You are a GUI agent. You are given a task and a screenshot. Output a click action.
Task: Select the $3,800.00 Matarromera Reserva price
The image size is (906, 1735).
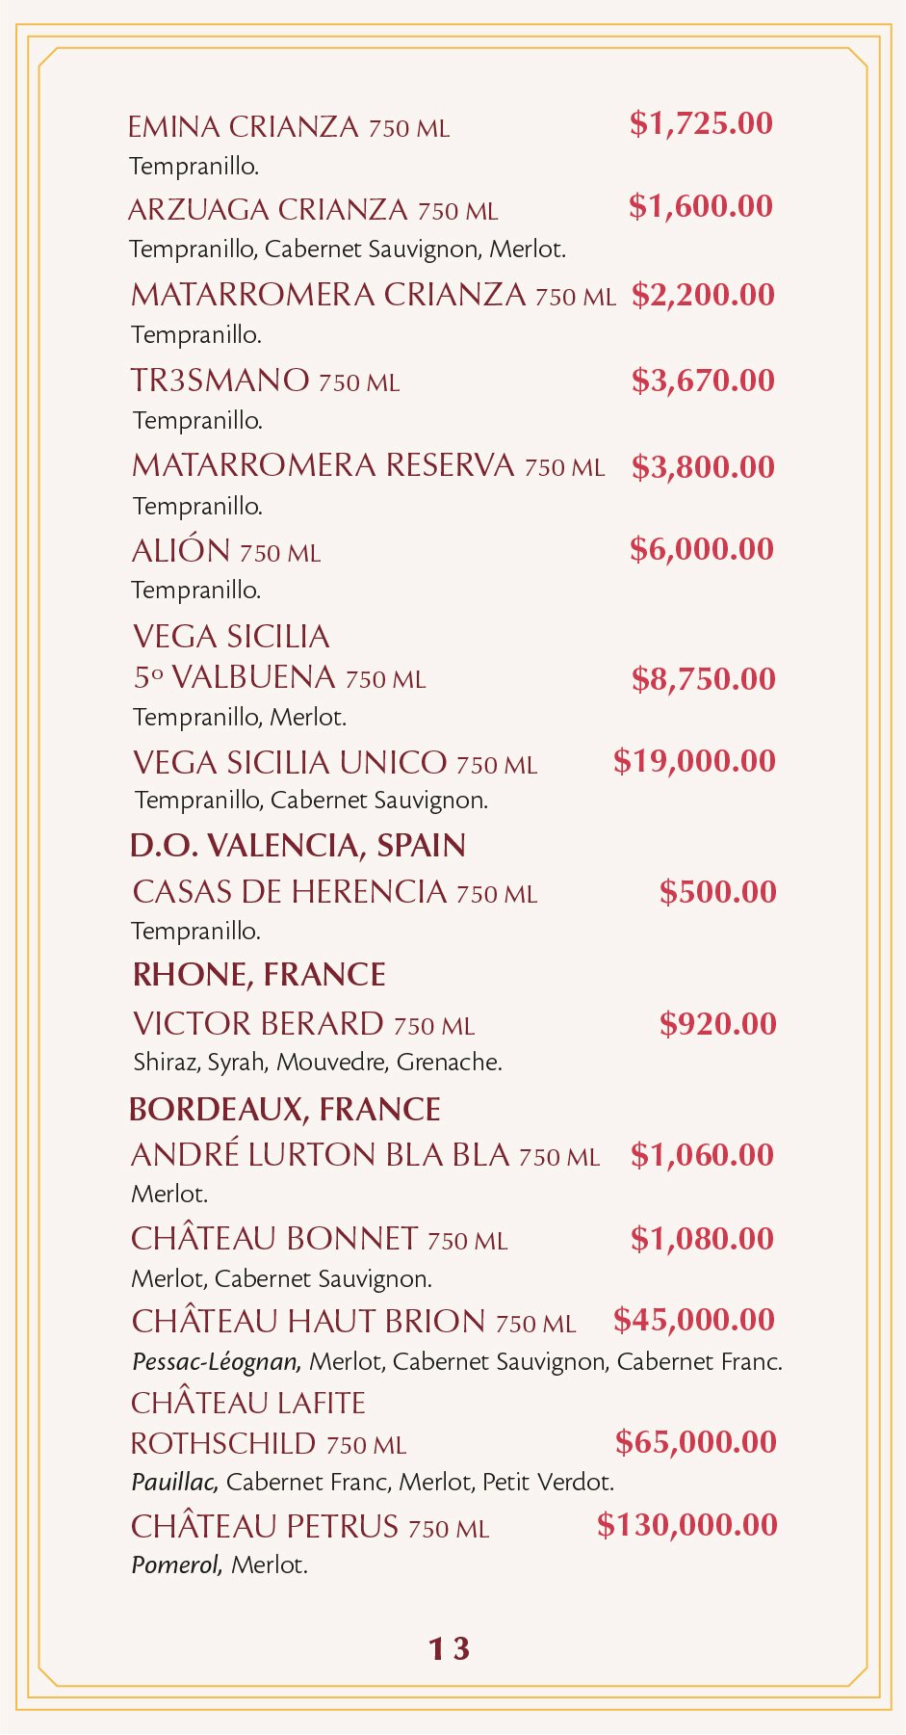[x=703, y=467]
